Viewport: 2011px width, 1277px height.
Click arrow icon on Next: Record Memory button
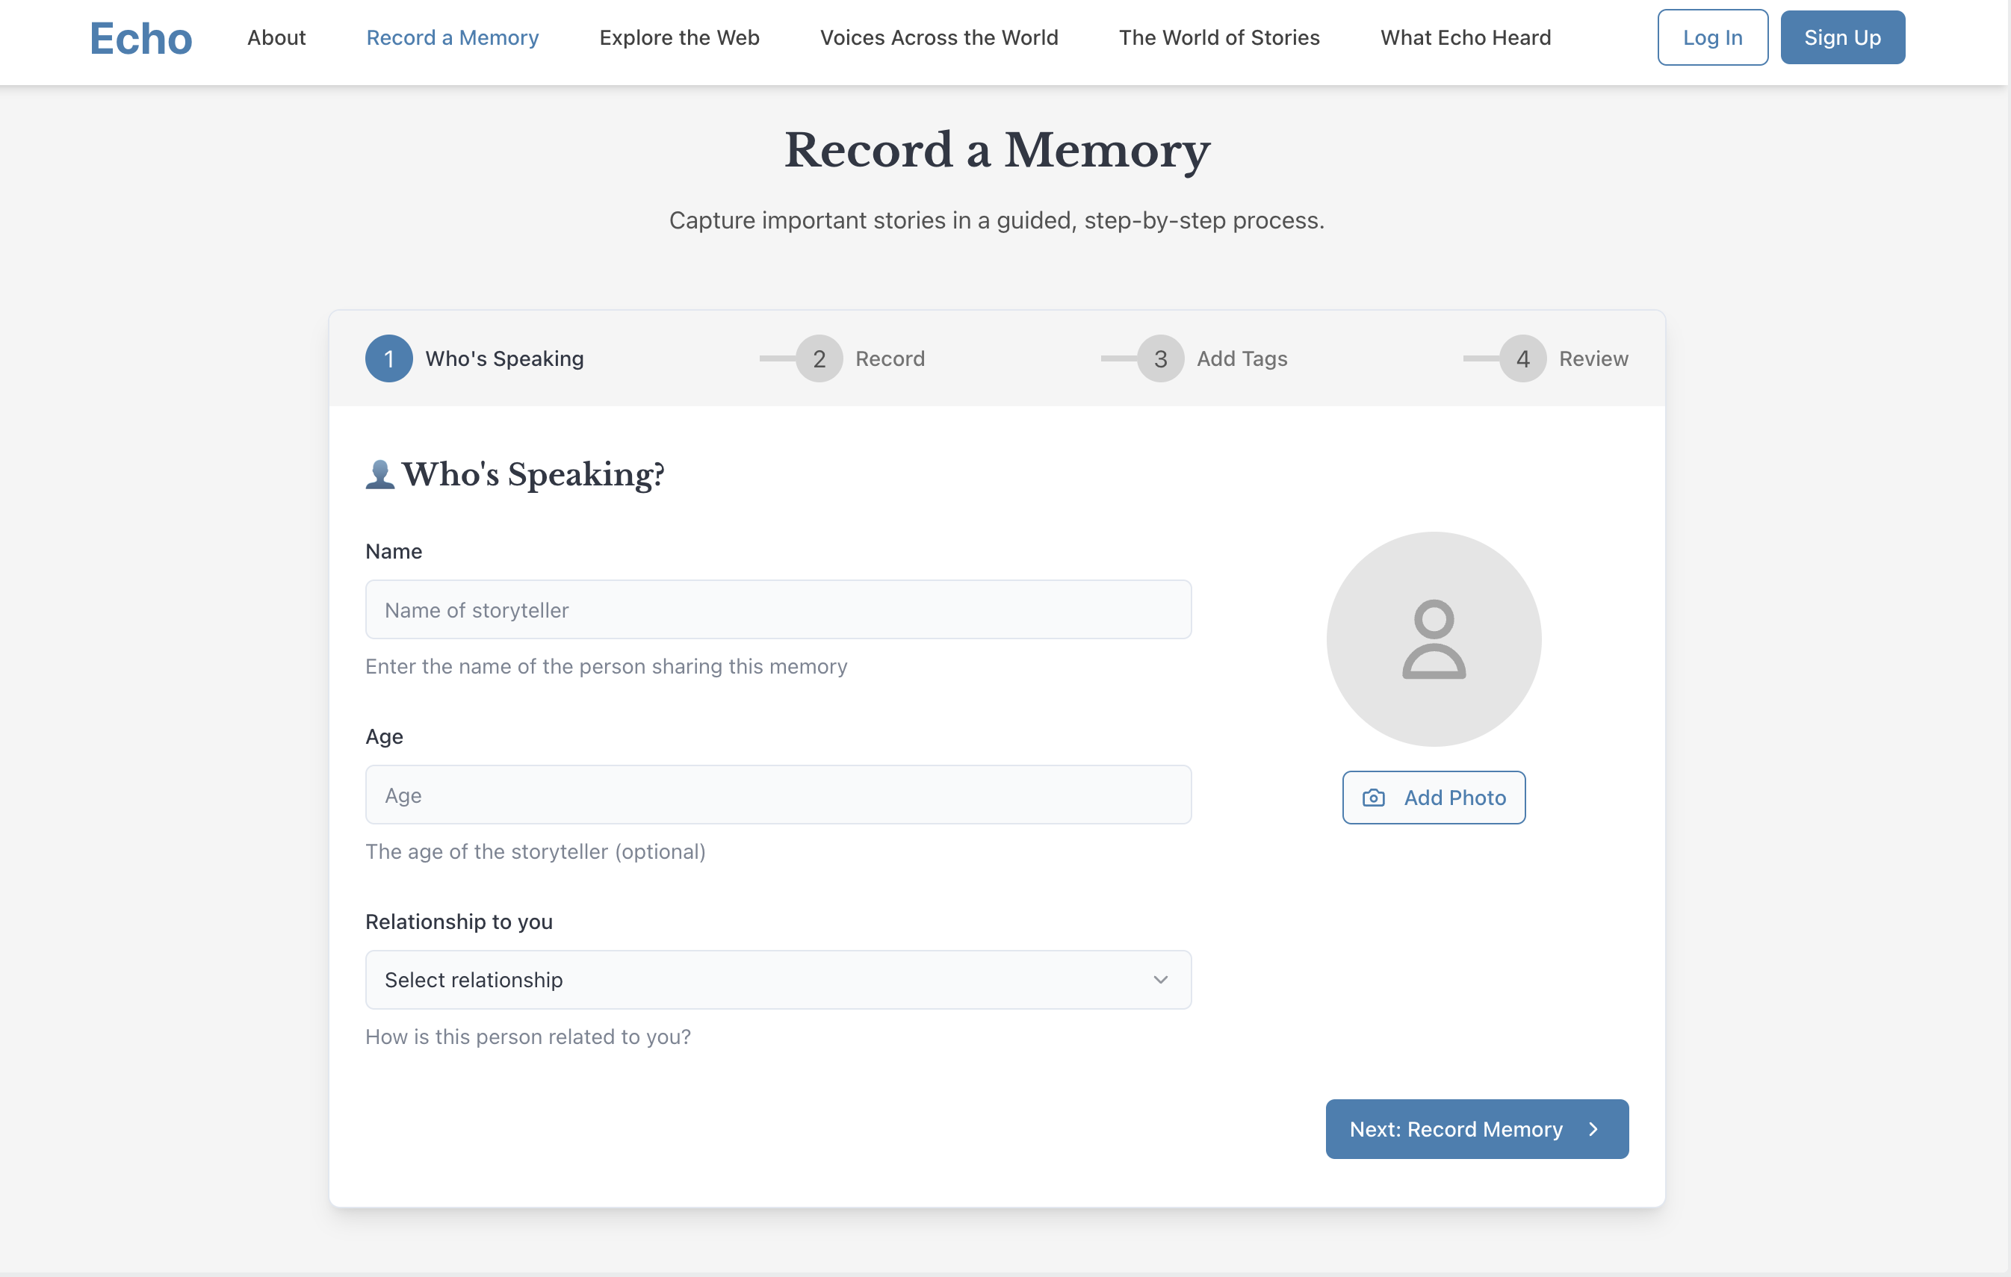tap(1593, 1129)
